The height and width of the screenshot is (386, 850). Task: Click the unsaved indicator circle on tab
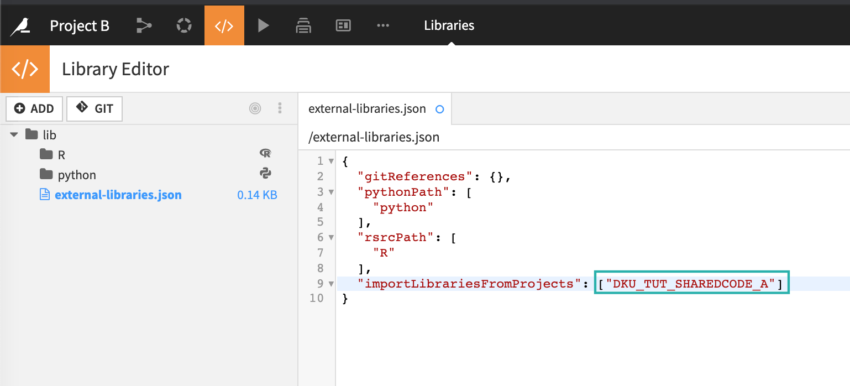point(440,109)
